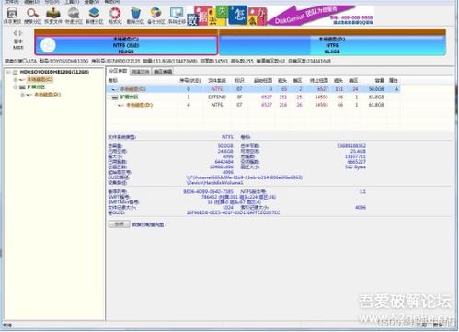This screenshot has width=459, height=332.
Task: Switch to the Browse Files (浏览文件) tab
Action: coord(140,72)
